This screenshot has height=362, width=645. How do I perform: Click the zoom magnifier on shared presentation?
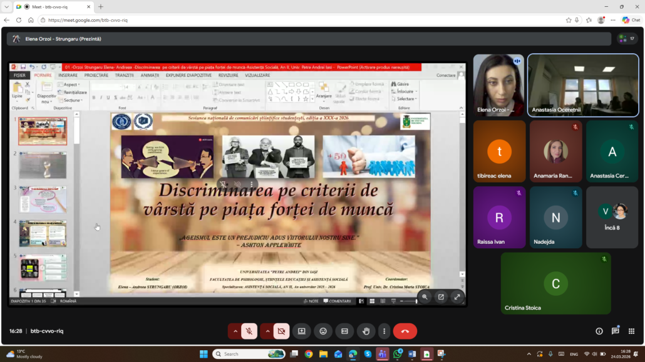425,297
